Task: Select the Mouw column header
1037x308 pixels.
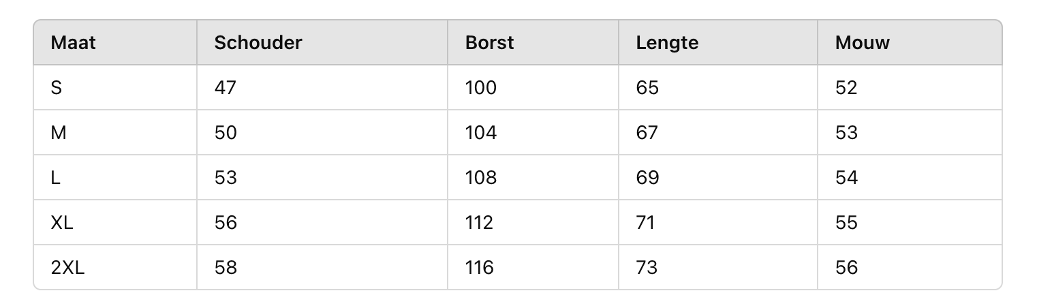Action: (x=863, y=43)
